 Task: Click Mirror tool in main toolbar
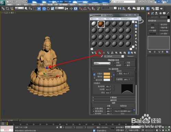coord(120,9)
